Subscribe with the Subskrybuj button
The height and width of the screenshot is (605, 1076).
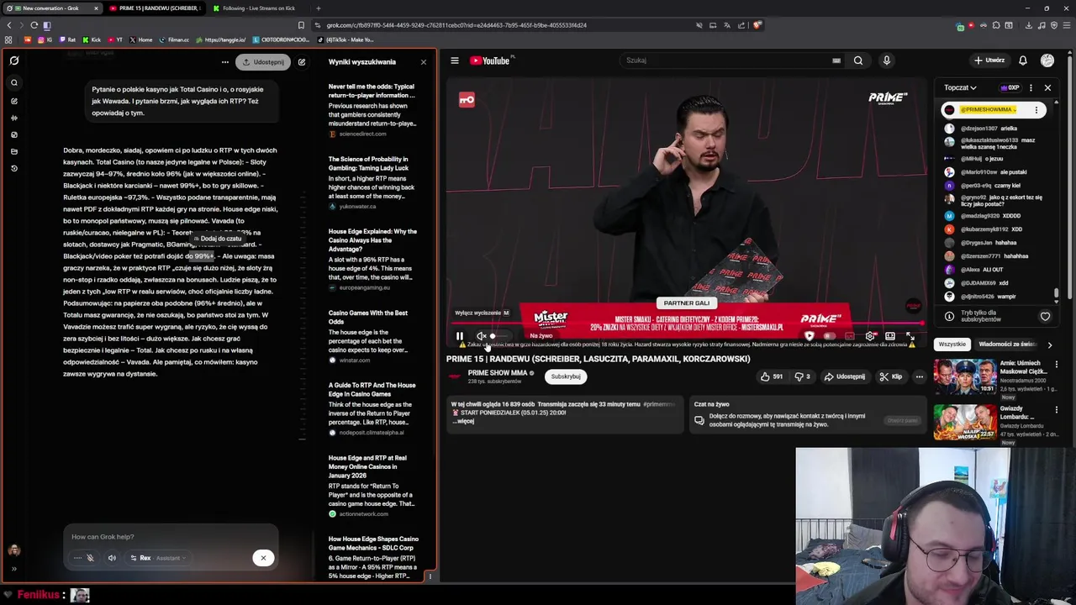566,376
